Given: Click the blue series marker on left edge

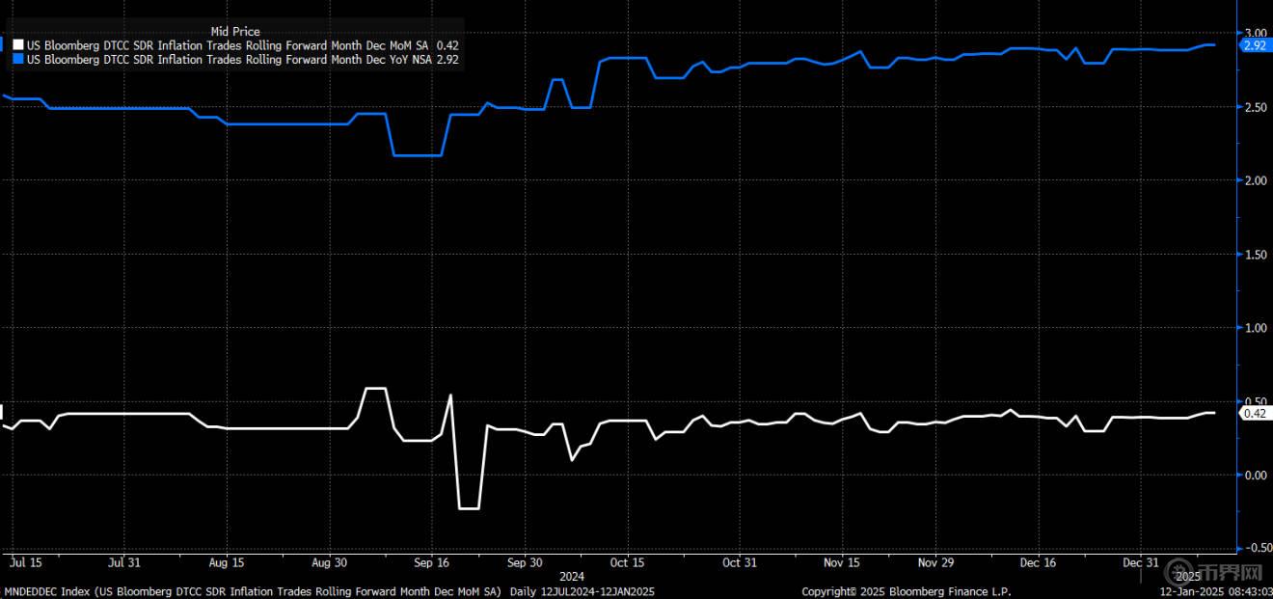Looking at the screenshot, I should click(x=3, y=44).
